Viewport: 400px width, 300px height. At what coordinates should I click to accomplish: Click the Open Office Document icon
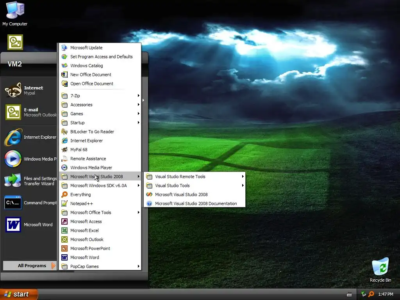click(64, 84)
